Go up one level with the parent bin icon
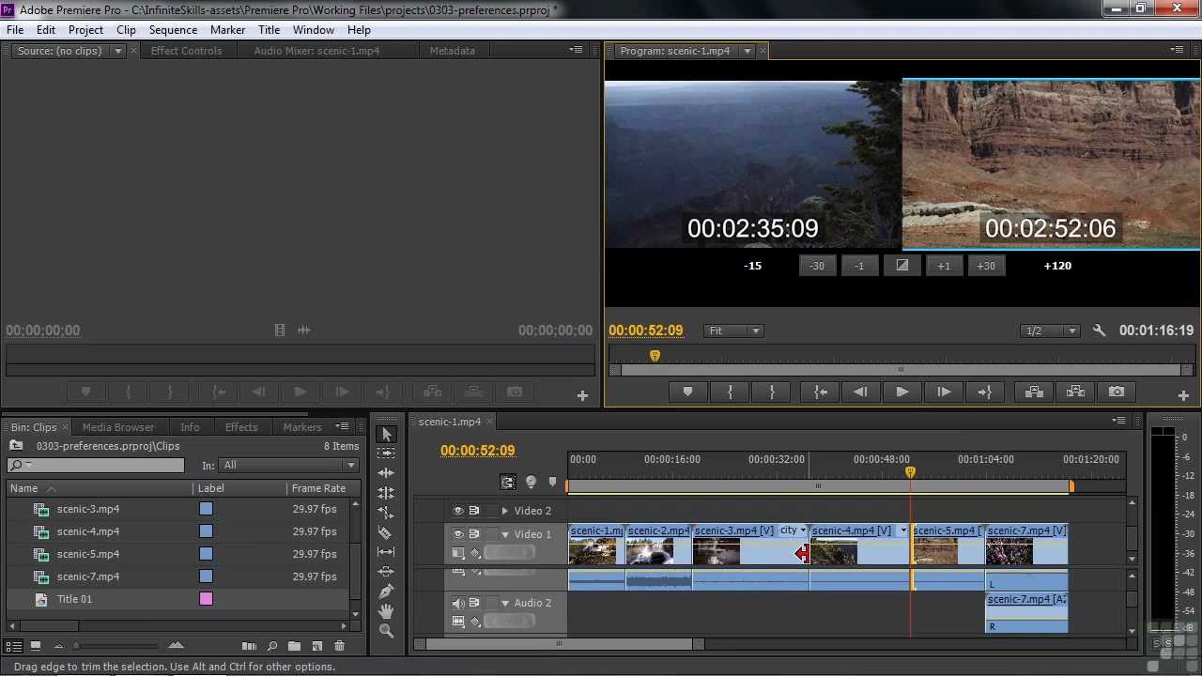Image resolution: width=1202 pixels, height=676 pixels. (16, 446)
